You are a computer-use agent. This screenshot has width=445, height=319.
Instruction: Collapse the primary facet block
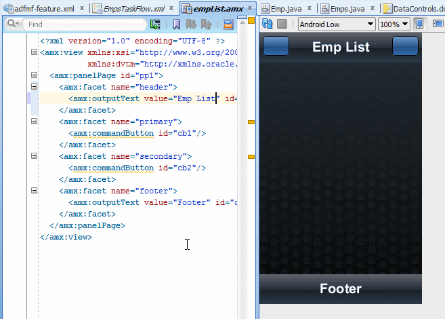click(34, 121)
